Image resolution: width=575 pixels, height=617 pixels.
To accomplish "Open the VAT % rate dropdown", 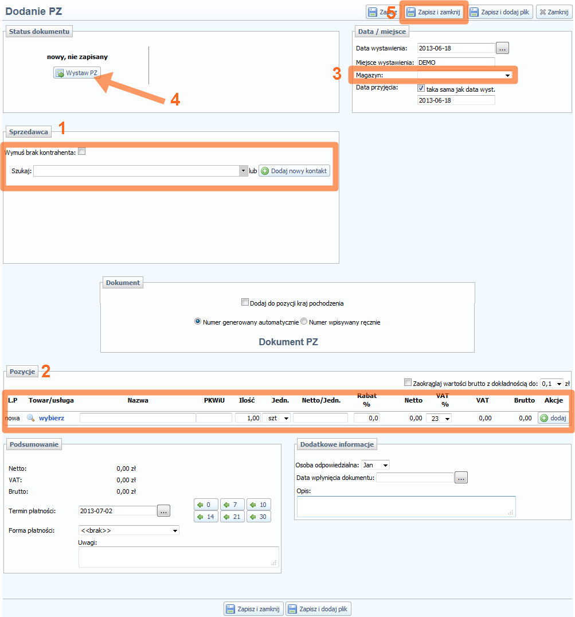I will (439, 419).
